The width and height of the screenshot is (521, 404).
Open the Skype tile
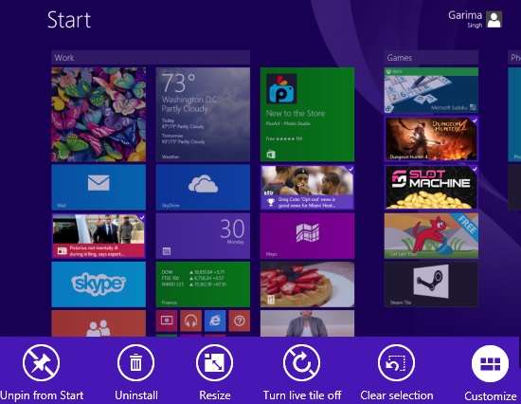[x=99, y=285]
